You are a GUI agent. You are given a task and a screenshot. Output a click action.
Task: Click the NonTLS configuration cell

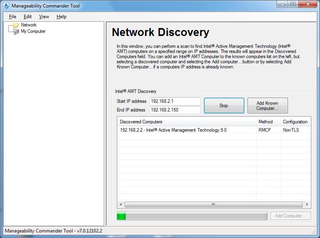pos(291,130)
